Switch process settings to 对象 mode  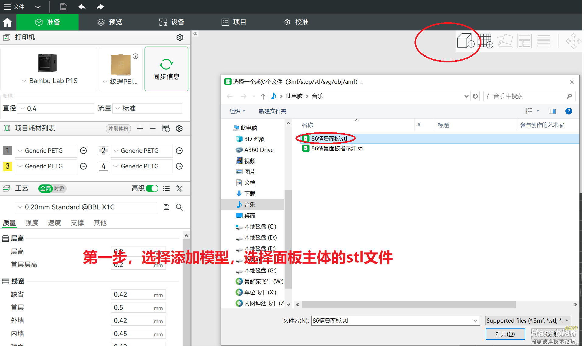(x=58, y=188)
